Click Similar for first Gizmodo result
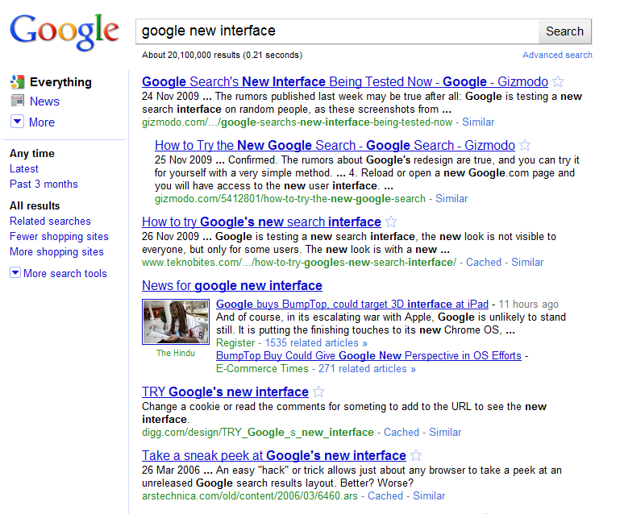The width and height of the screenshot is (620, 514). click(x=478, y=122)
